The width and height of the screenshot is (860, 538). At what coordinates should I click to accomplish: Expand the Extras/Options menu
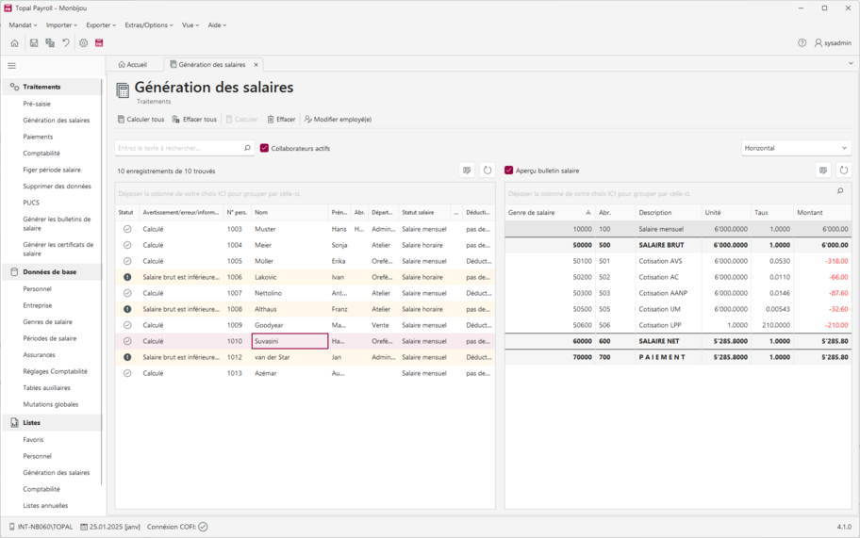149,25
